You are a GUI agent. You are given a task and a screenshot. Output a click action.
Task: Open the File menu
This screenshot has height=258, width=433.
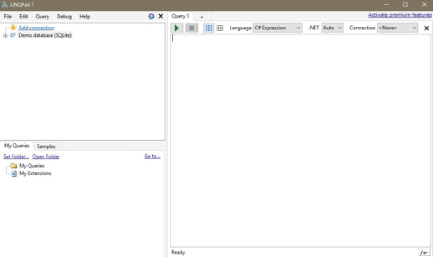[x=8, y=16]
